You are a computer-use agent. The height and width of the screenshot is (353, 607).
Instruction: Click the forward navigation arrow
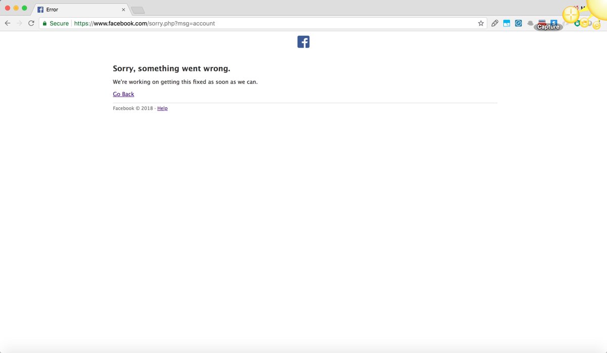click(19, 23)
